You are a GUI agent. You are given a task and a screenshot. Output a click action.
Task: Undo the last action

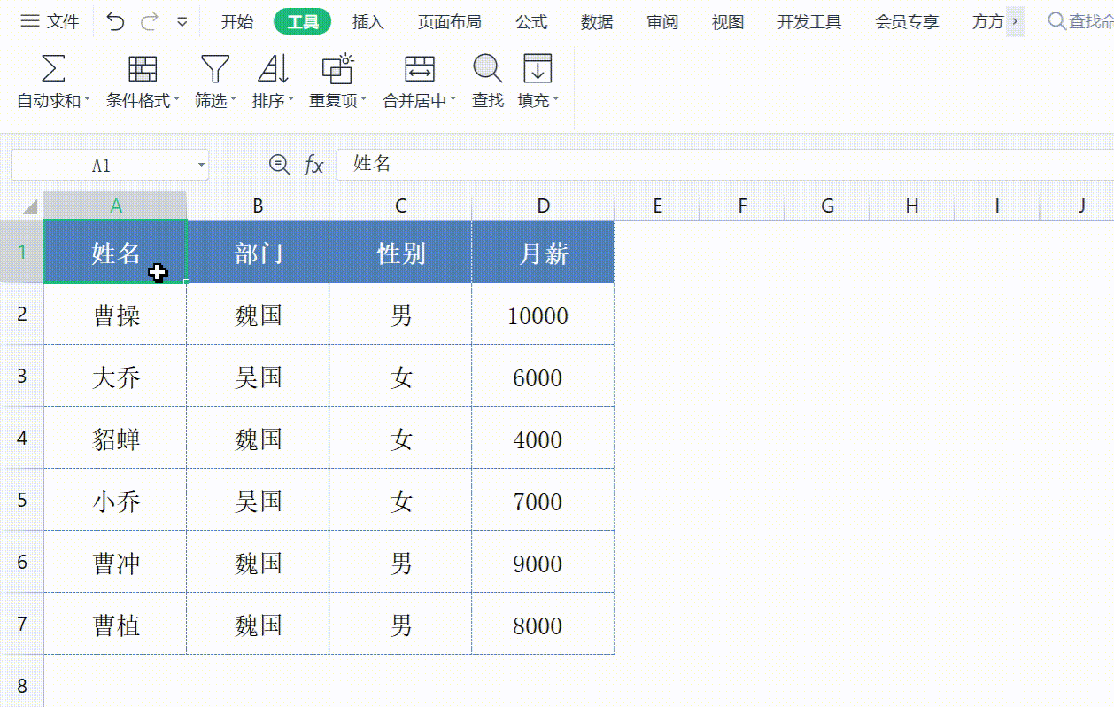[x=115, y=22]
